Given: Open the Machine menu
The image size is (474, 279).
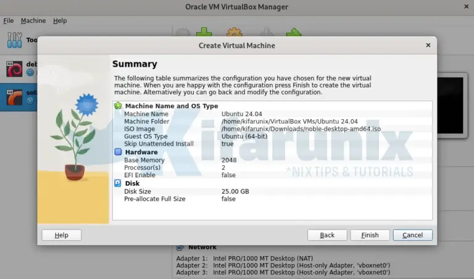Looking at the screenshot, I should [33, 21].
